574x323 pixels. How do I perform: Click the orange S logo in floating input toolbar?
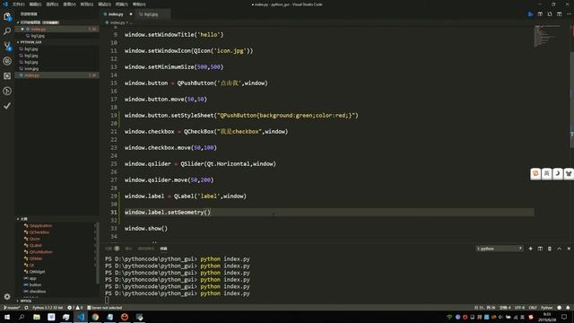[x=535, y=174]
